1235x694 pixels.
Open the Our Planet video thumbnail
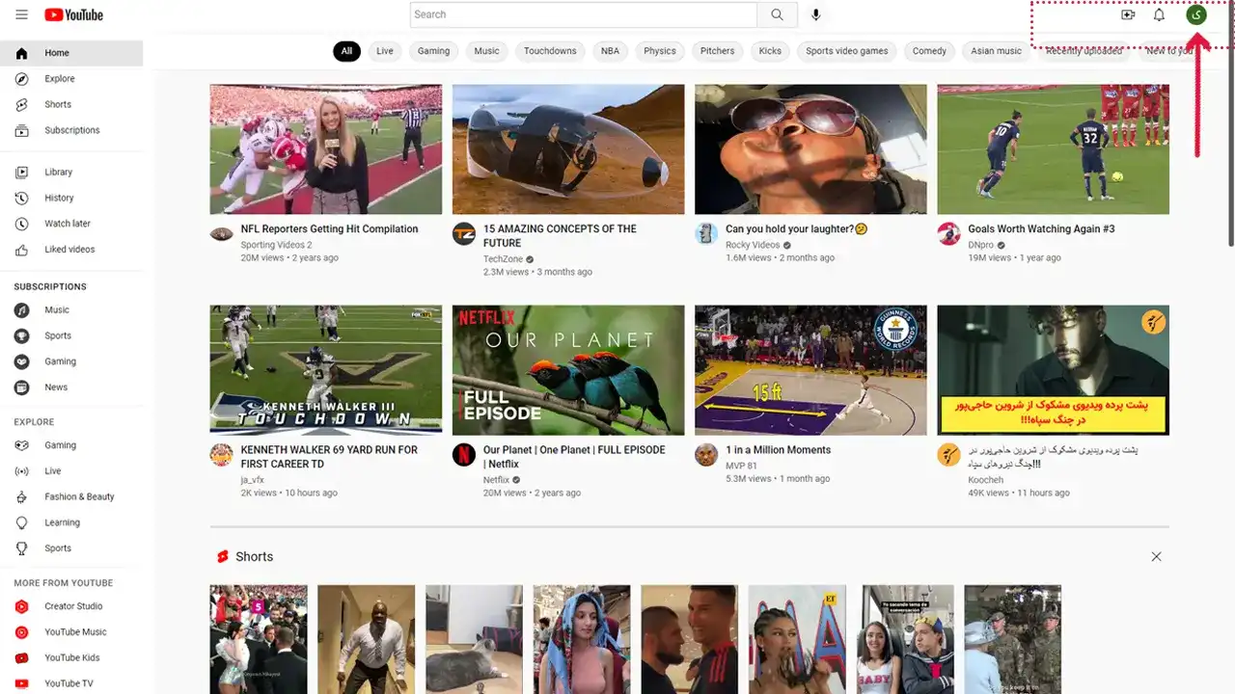tap(568, 370)
